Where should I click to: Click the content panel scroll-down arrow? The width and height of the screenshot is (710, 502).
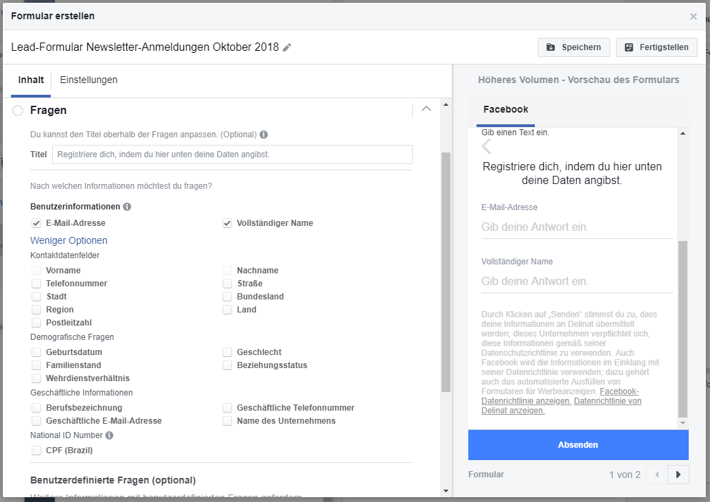(x=446, y=491)
